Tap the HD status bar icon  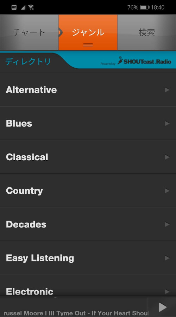click(x=14, y=7)
